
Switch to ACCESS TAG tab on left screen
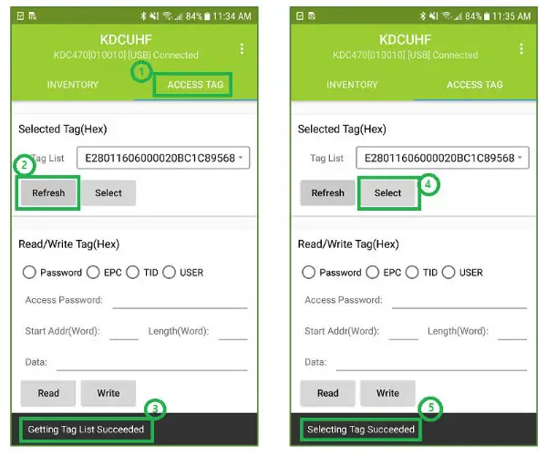[195, 85]
